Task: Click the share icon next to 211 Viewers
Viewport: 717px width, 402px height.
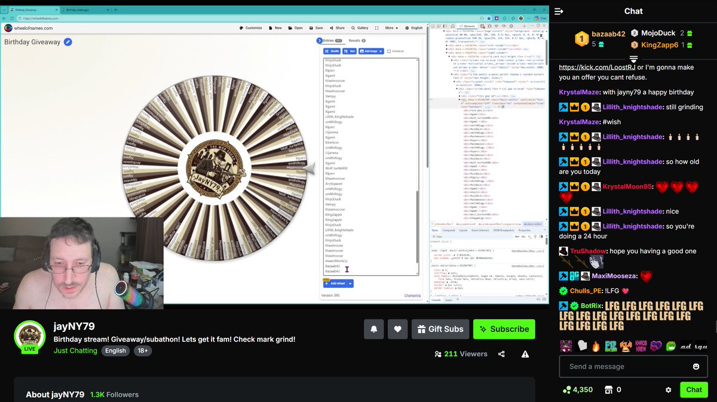Action: coord(501,354)
